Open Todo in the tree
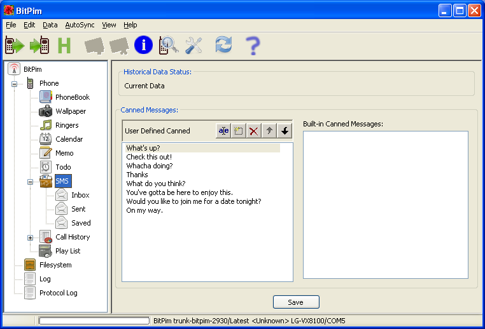Viewport: 485px width, 329px height. click(x=63, y=167)
